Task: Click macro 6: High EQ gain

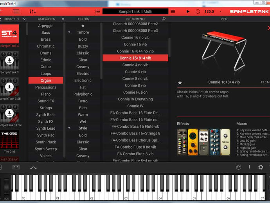Action: pyautogui.click(x=246, y=148)
